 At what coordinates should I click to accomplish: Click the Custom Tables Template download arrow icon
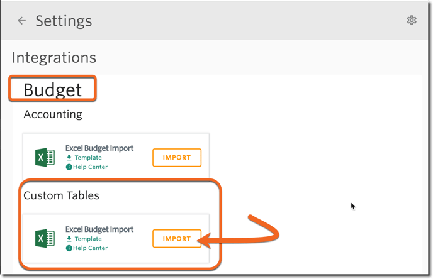pos(69,239)
